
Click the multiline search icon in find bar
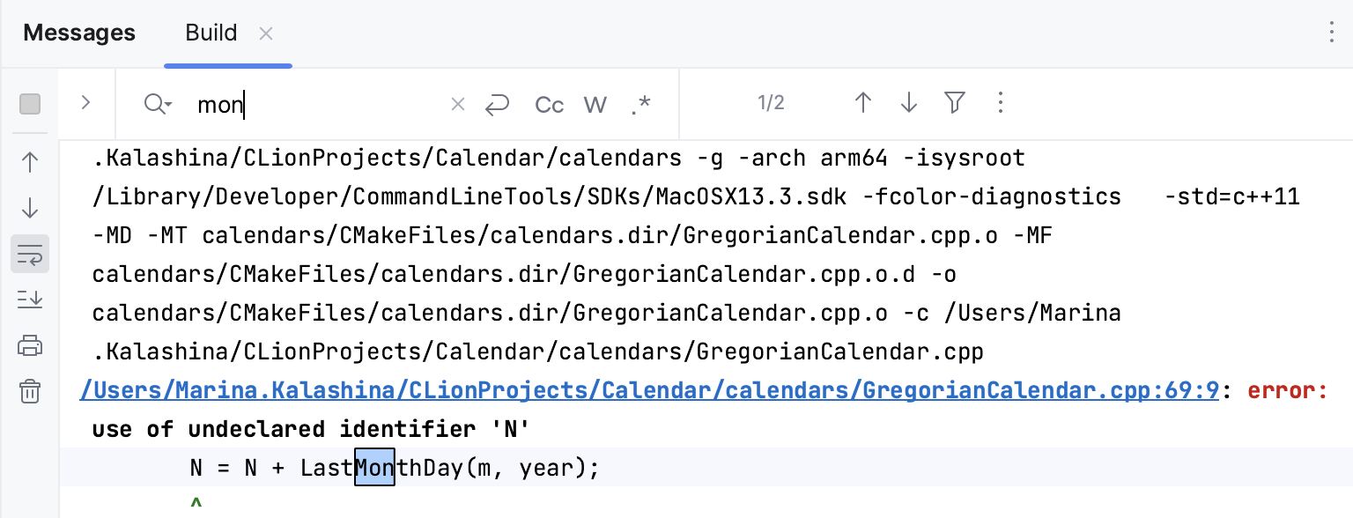497,104
